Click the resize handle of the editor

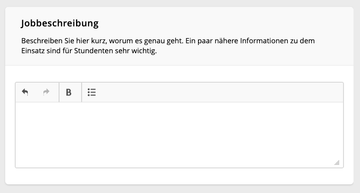(337, 163)
